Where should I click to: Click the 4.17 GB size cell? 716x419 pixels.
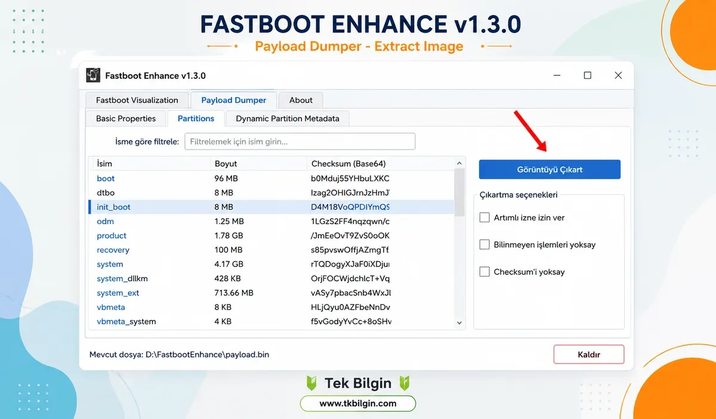tap(229, 264)
